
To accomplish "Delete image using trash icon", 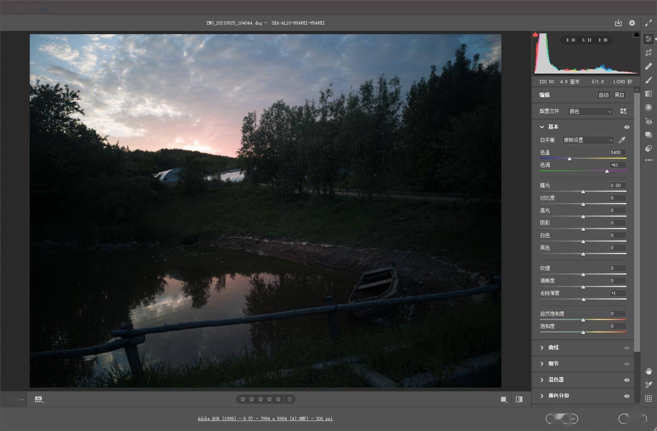I will coord(289,399).
